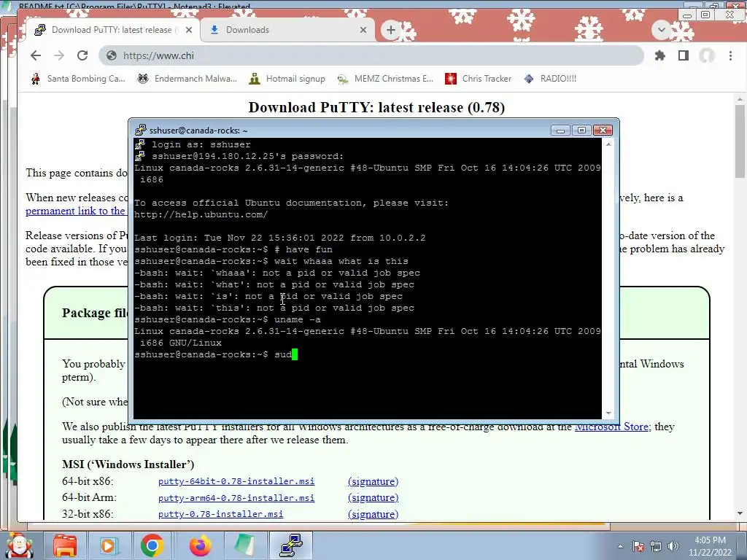Minimize the PuTTY terminal window
This screenshot has width=747, height=560.
coord(560,130)
